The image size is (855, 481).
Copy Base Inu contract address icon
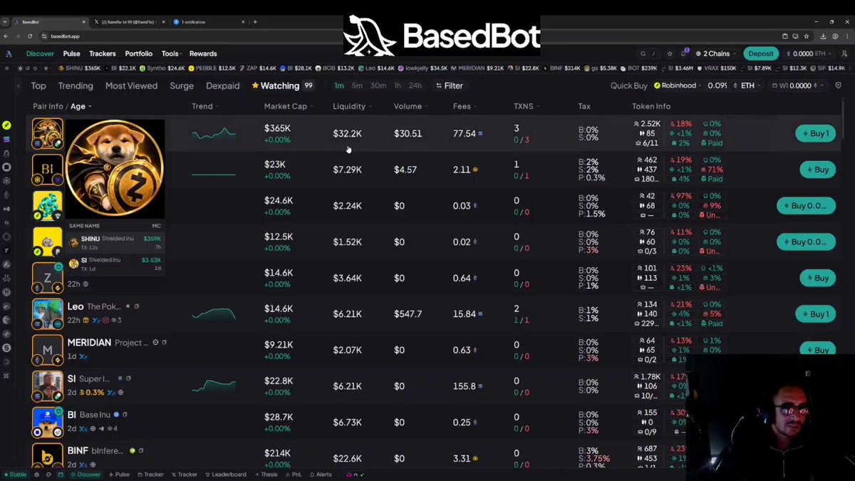(x=125, y=415)
